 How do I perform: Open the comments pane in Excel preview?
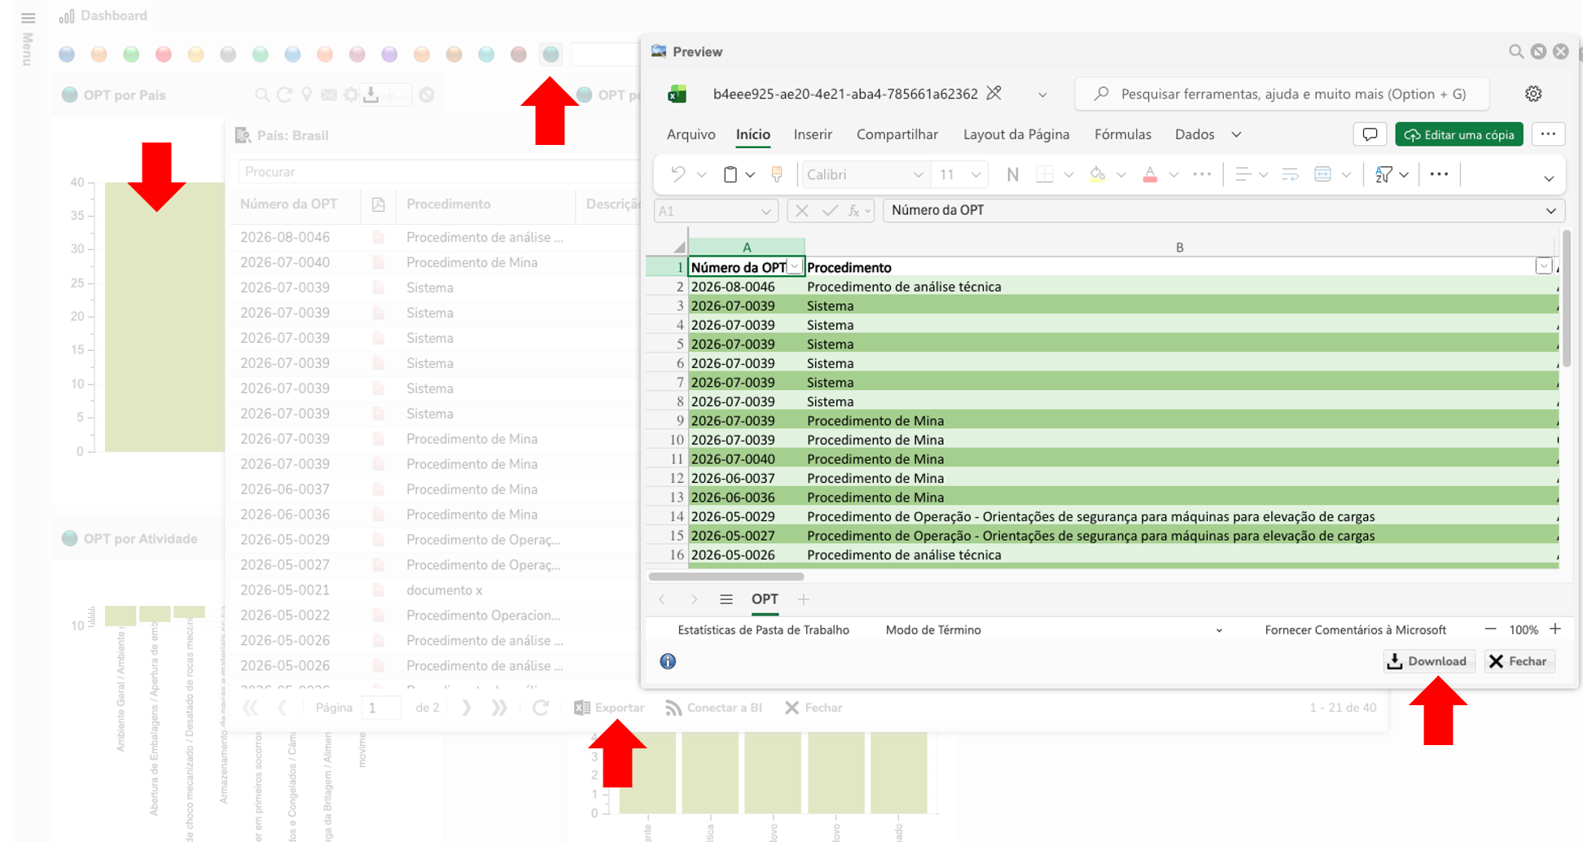coord(1370,134)
